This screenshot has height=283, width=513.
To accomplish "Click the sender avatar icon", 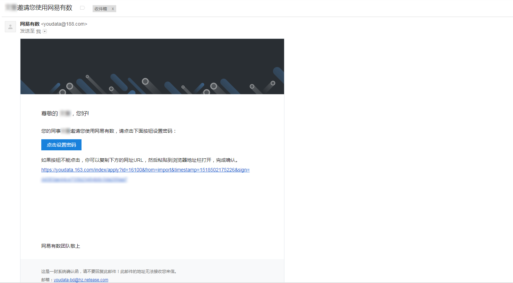I will pos(10,27).
